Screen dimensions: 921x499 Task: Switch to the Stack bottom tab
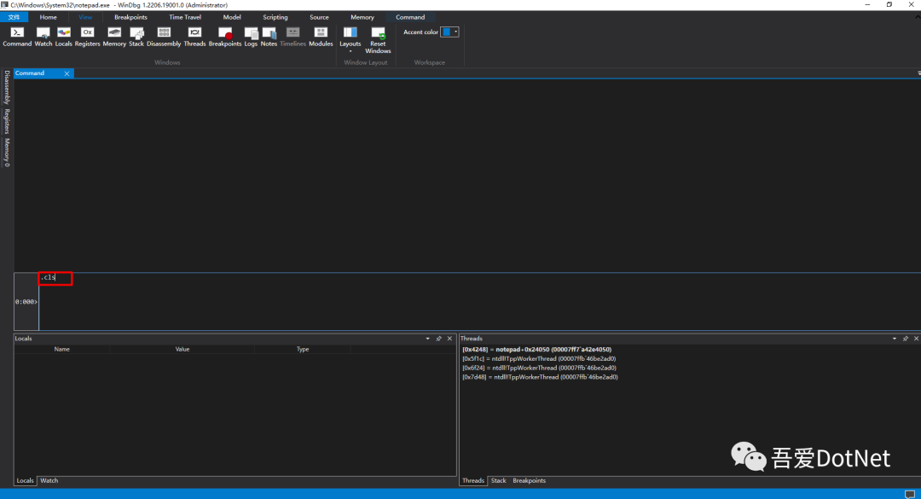499,481
